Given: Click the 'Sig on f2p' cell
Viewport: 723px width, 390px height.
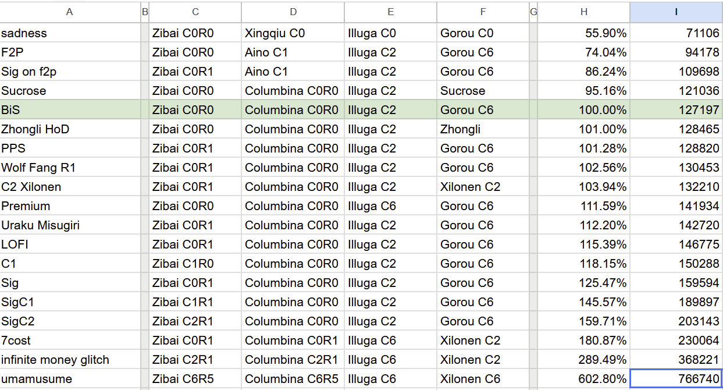Looking at the screenshot, I should [70, 72].
